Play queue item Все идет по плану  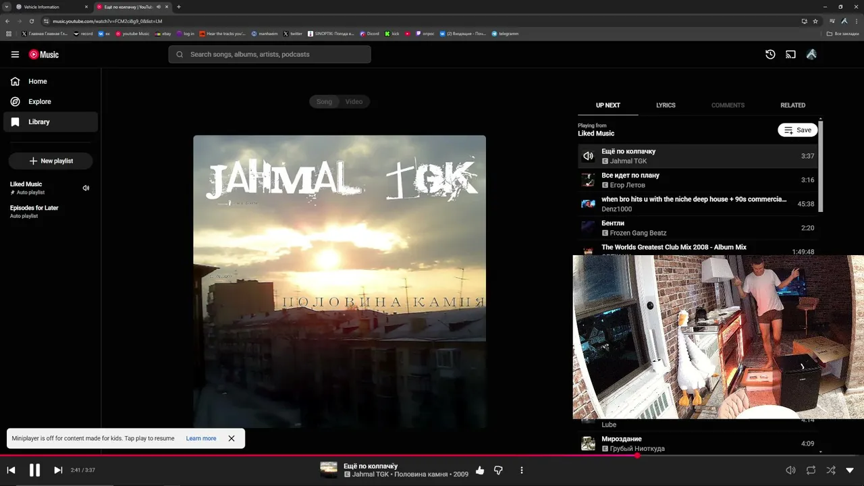(x=697, y=180)
